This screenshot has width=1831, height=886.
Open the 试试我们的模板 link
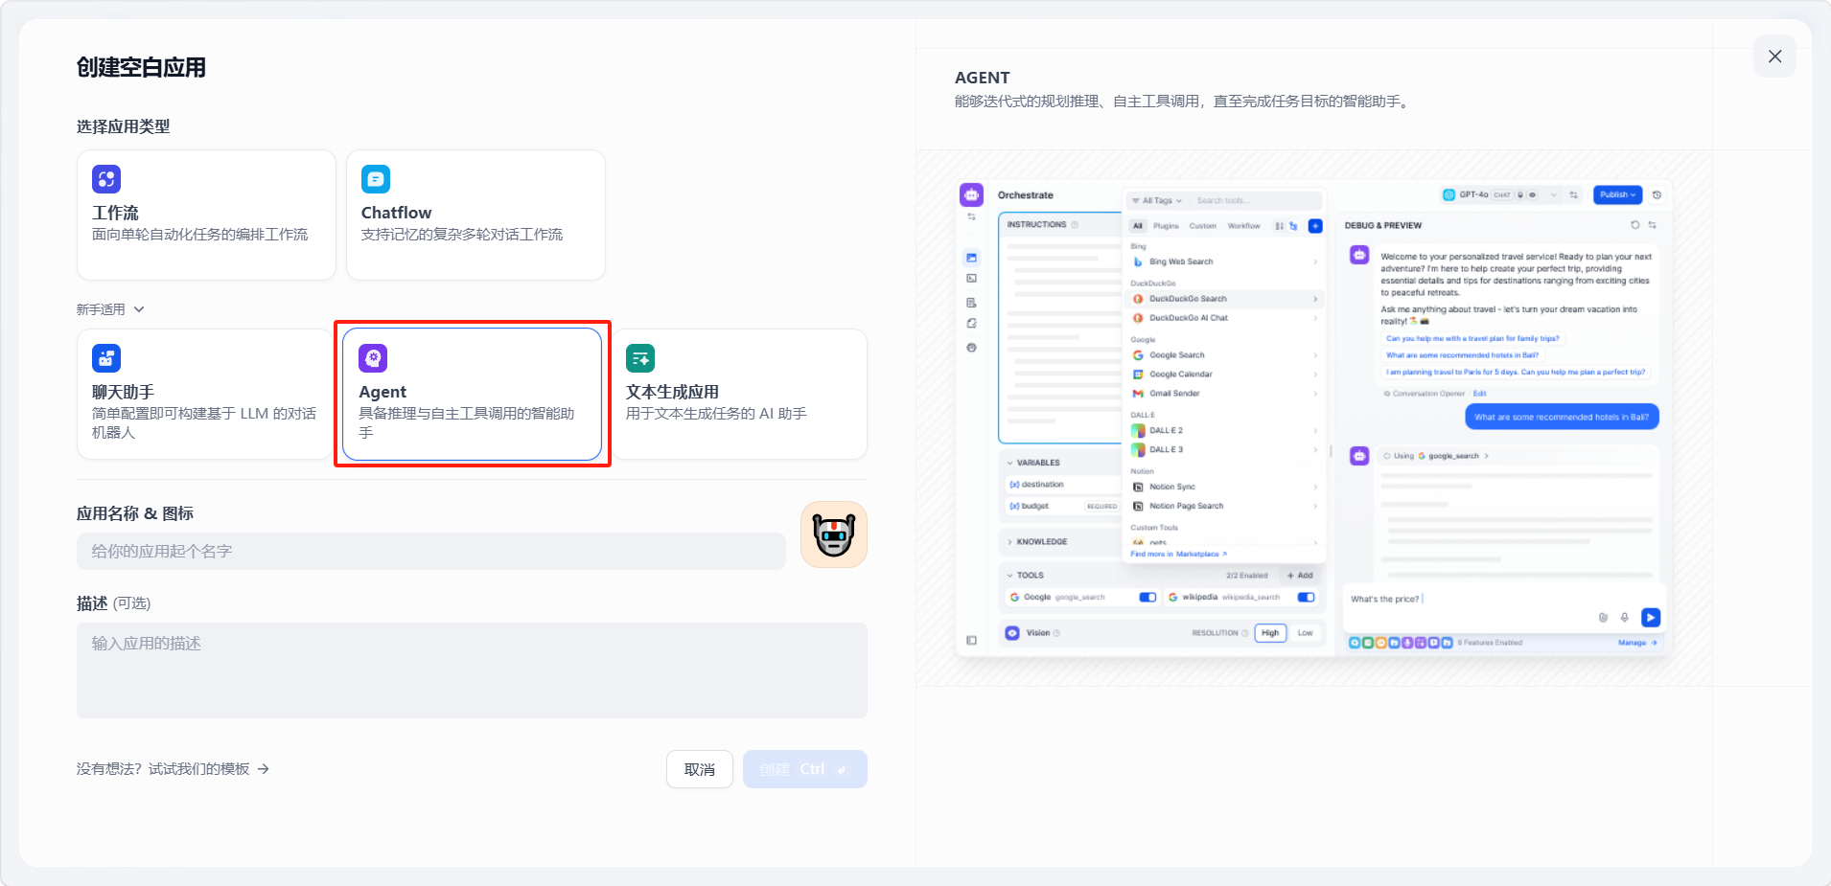[198, 769]
